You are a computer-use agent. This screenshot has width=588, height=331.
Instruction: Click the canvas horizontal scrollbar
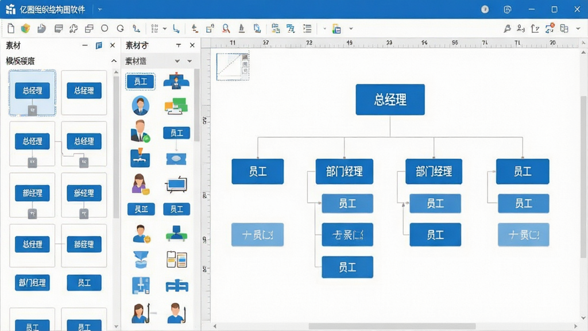(x=392, y=326)
